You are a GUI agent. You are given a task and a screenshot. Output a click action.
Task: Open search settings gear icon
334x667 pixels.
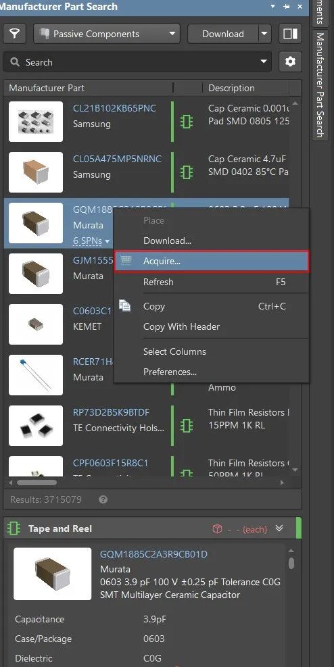[x=291, y=61]
